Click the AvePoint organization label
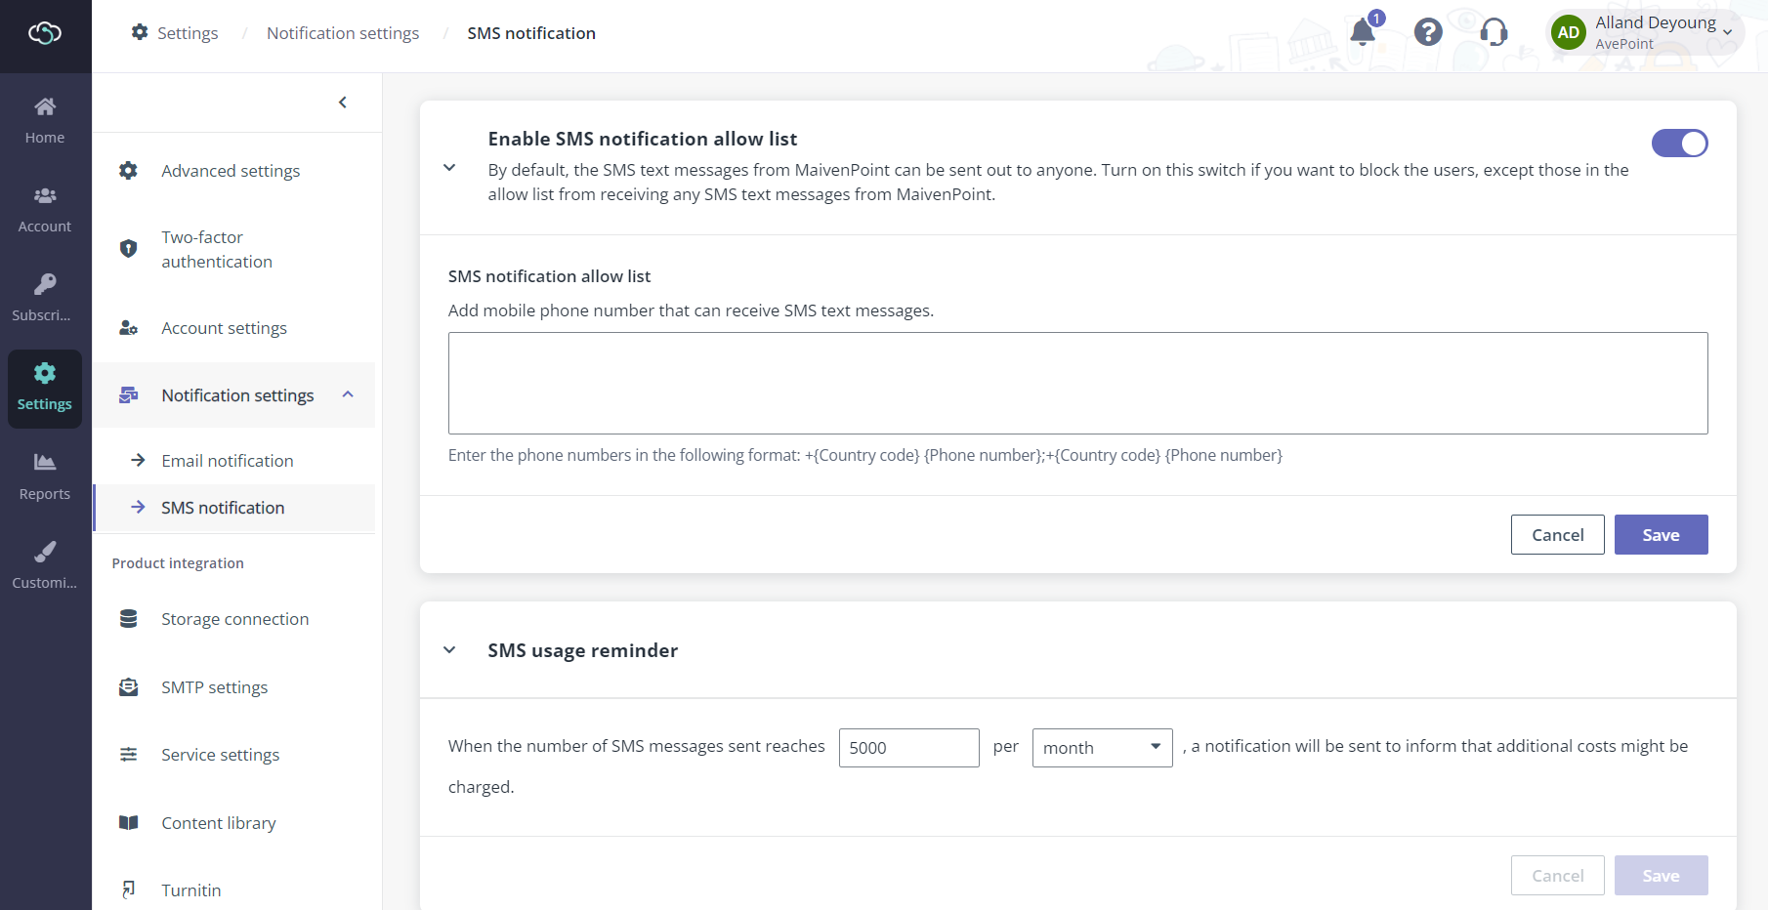1768x910 pixels. coord(1624,44)
